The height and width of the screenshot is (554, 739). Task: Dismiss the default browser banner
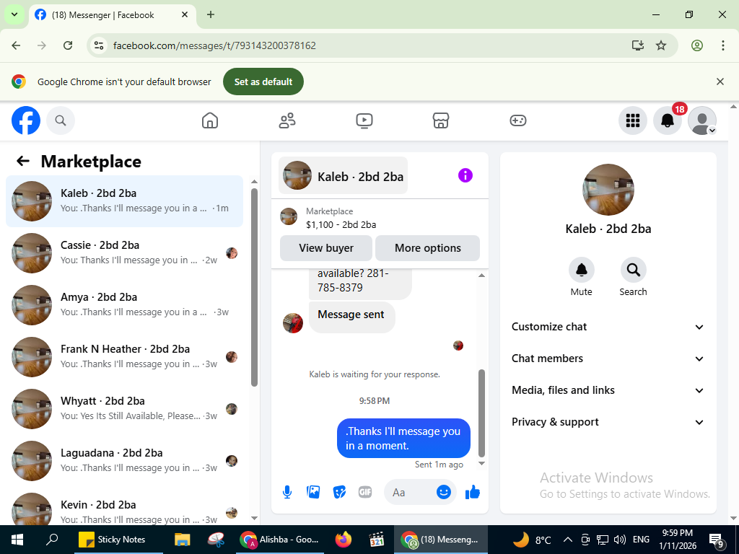pos(720,82)
